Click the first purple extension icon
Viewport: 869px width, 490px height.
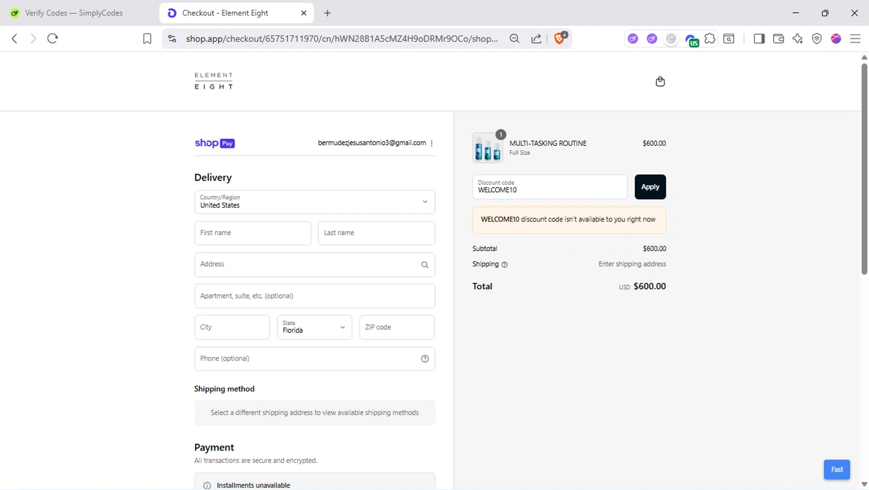pos(633,39)
